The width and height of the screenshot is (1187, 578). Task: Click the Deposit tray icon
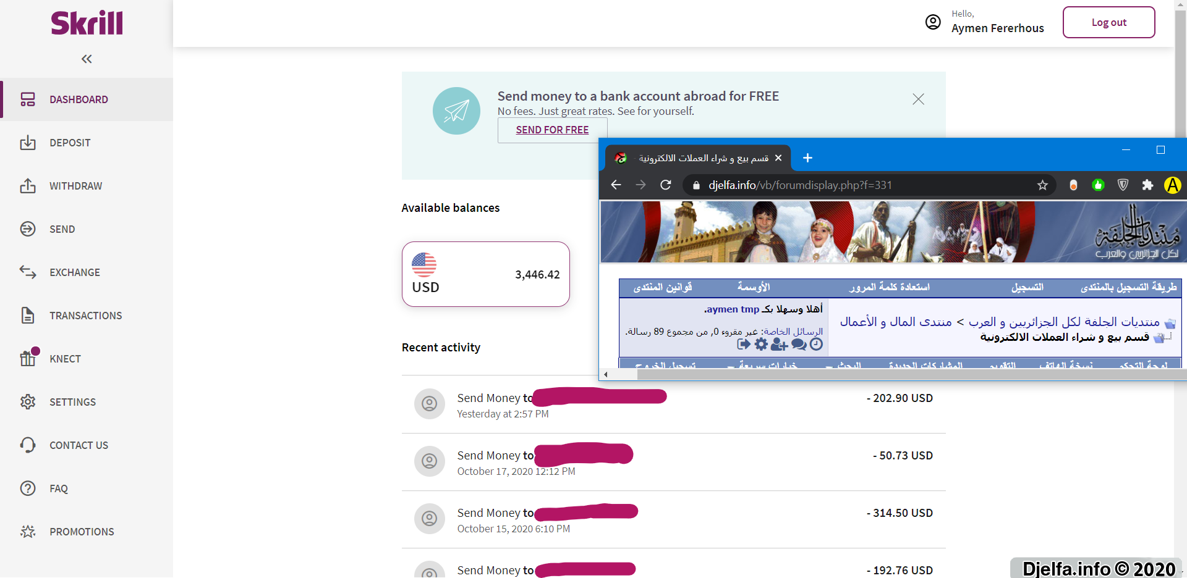pos(28,143)
